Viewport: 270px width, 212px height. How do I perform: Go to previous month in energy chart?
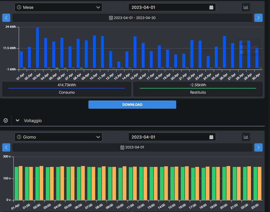[6, 18]
